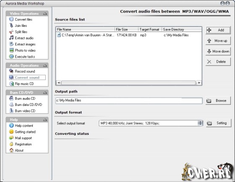Open Getting started entry
Screen dimensions: 235x182
pos(25,132)
